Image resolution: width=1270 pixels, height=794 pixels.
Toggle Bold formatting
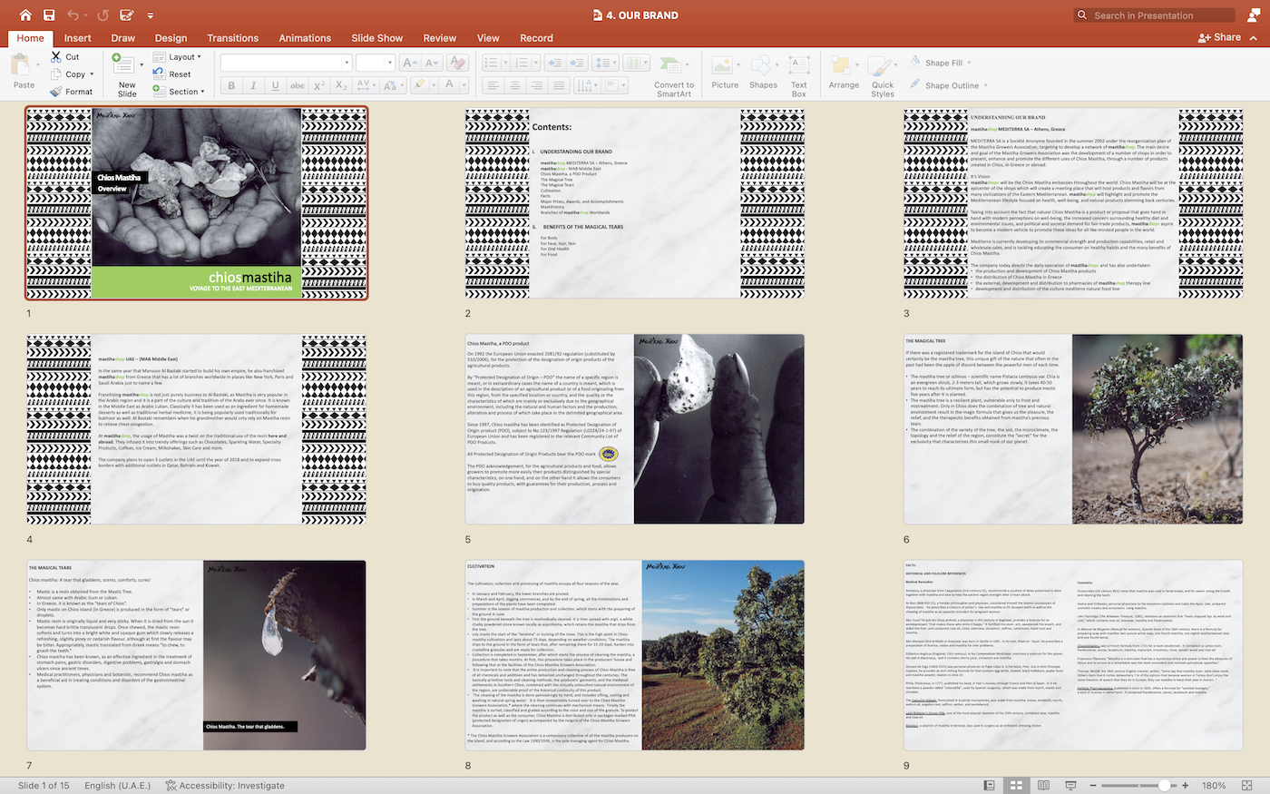point(231,85)
